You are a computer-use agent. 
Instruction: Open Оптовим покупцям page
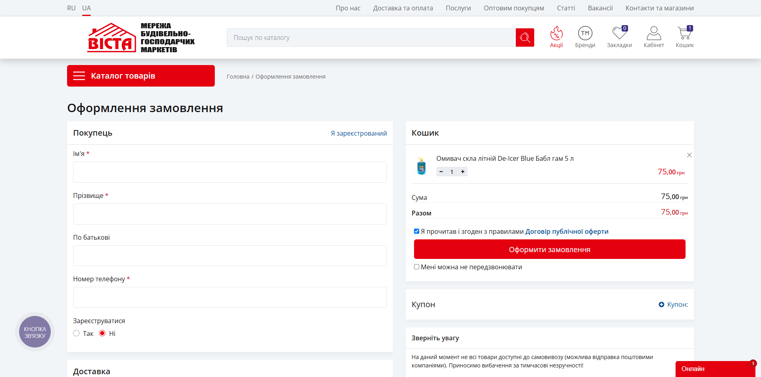[x=514, y=8]
